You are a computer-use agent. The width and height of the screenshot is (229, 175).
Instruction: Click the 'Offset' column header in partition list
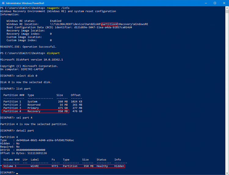(76, 95)
